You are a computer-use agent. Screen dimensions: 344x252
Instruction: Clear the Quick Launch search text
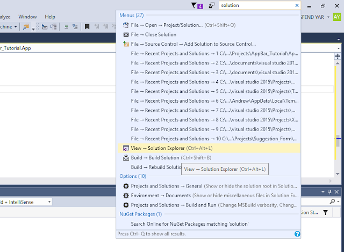[297, 5]
